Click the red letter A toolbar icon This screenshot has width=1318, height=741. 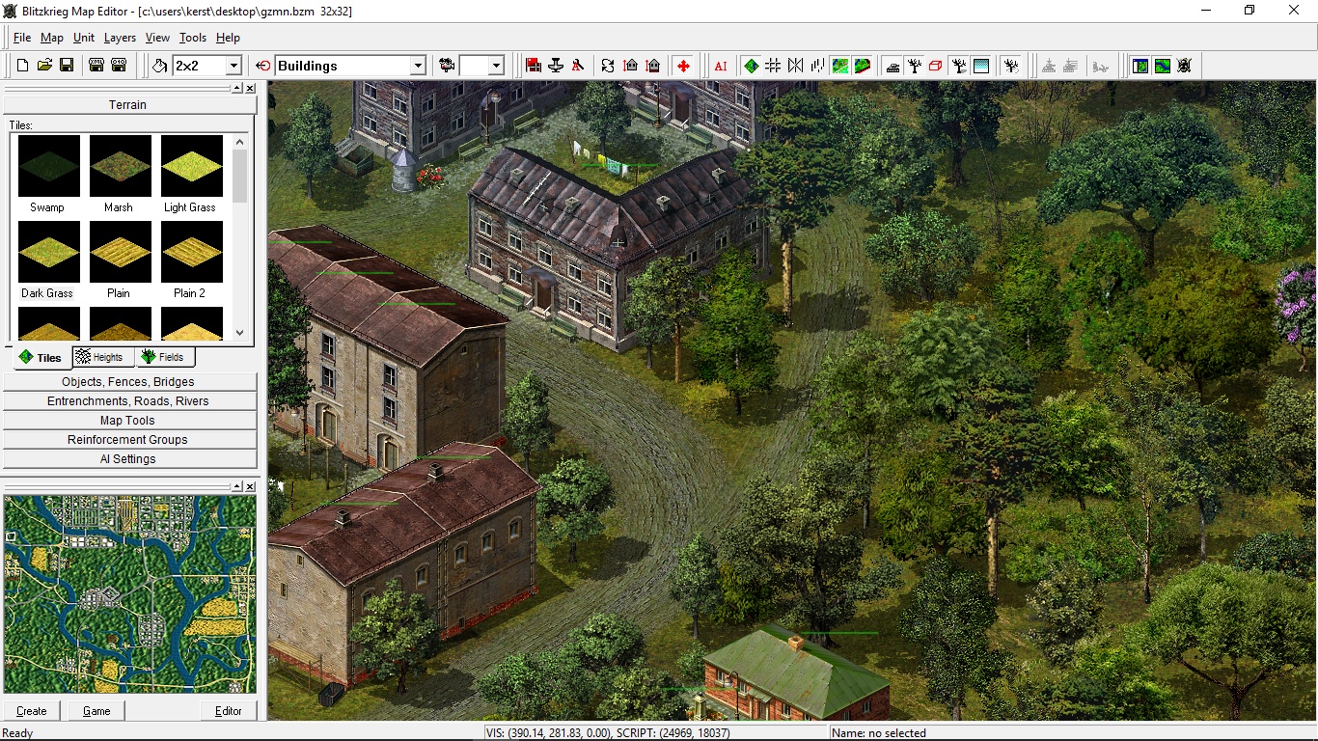[x=578, y=66]
